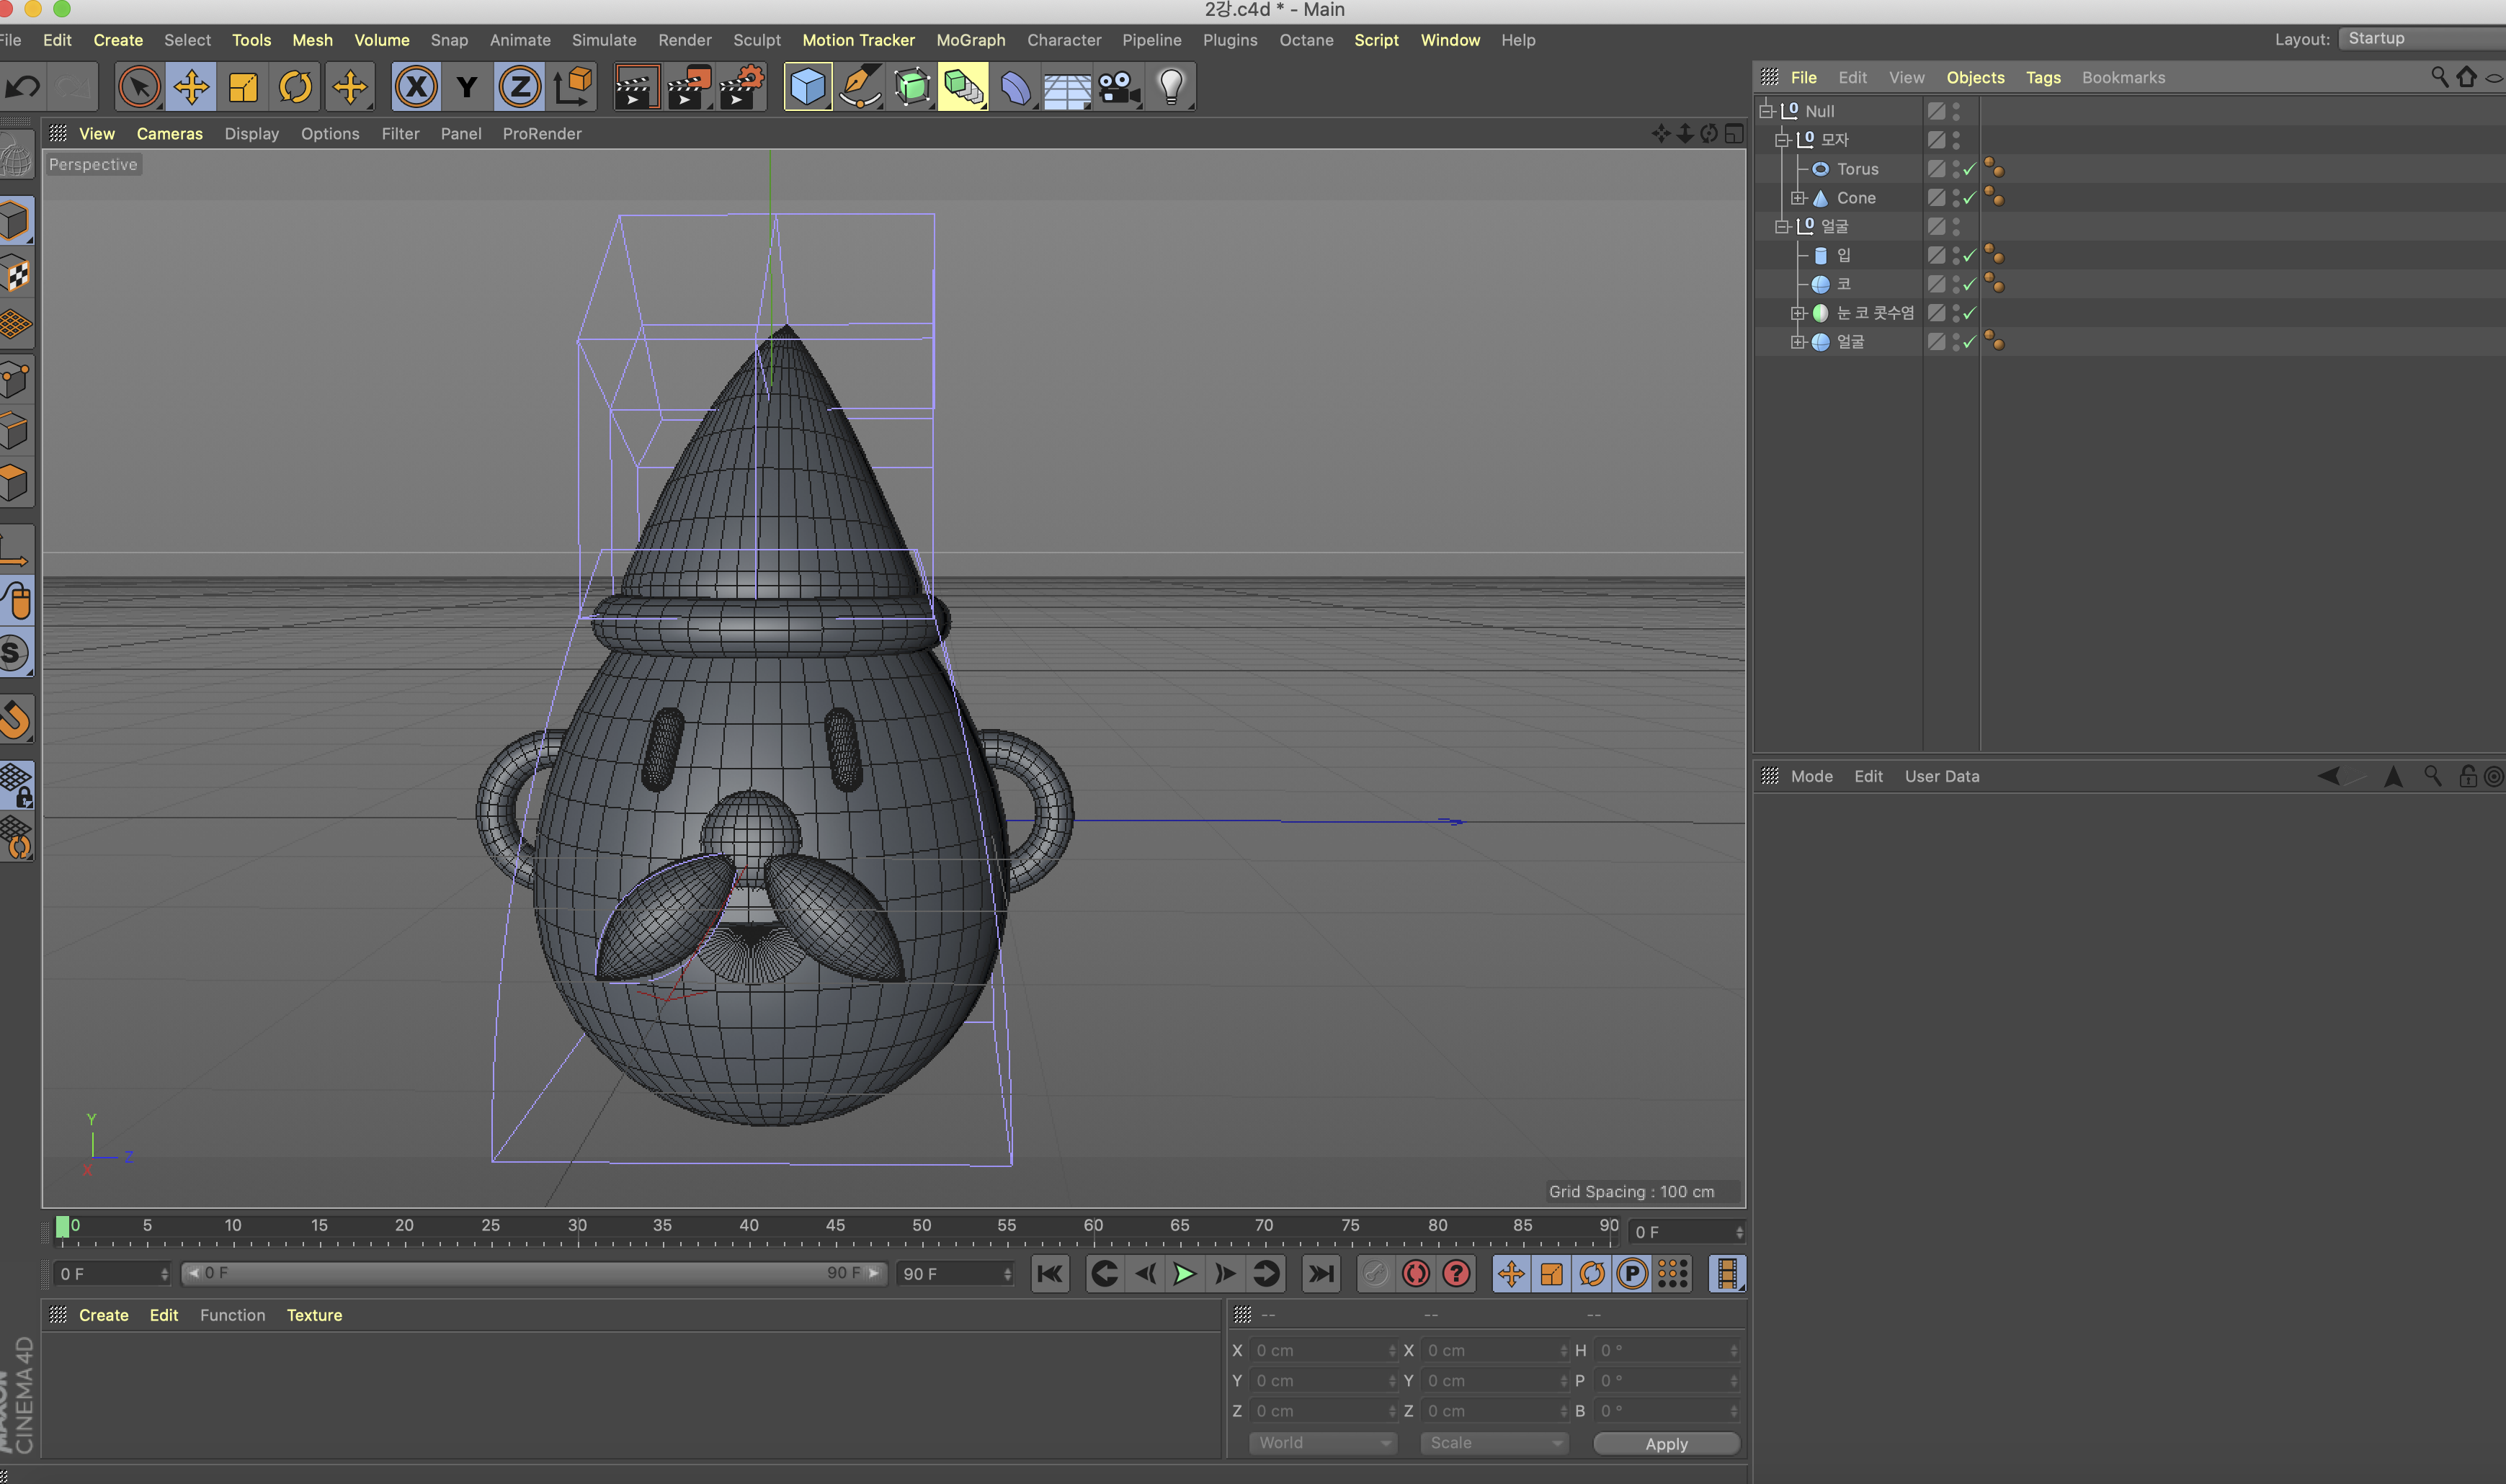The height and width of the screenshot is (1484, 2506).
Task: Expand the Cone object hierarchy
Action: click(1798, 198)
